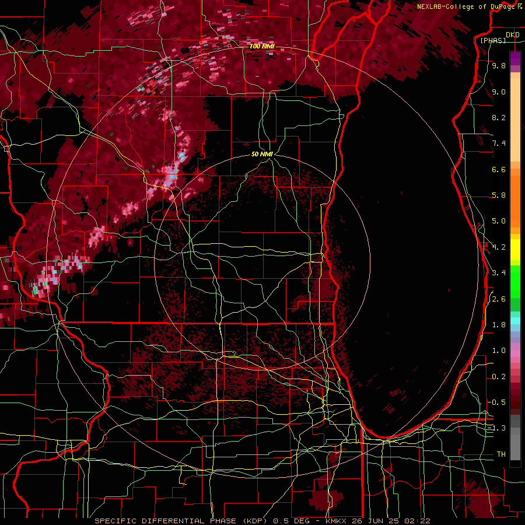Select the 1.0 value on the color scale

[x=499, y=351]
